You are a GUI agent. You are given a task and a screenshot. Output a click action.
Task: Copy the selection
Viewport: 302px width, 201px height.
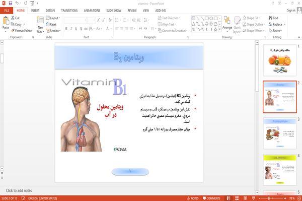pos(17,24)
